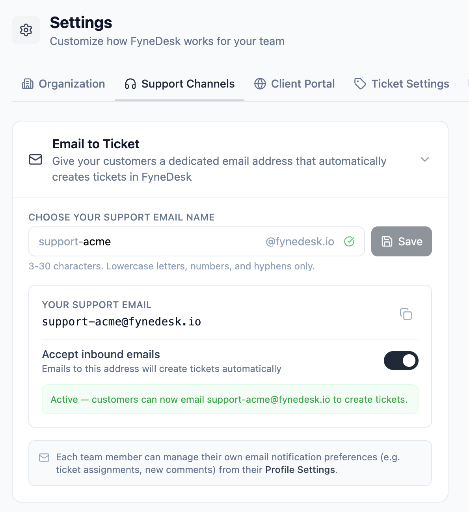Viewport: 469px width, 512px height.
Task: Click the green Active status banner
Action: point(230,399)
